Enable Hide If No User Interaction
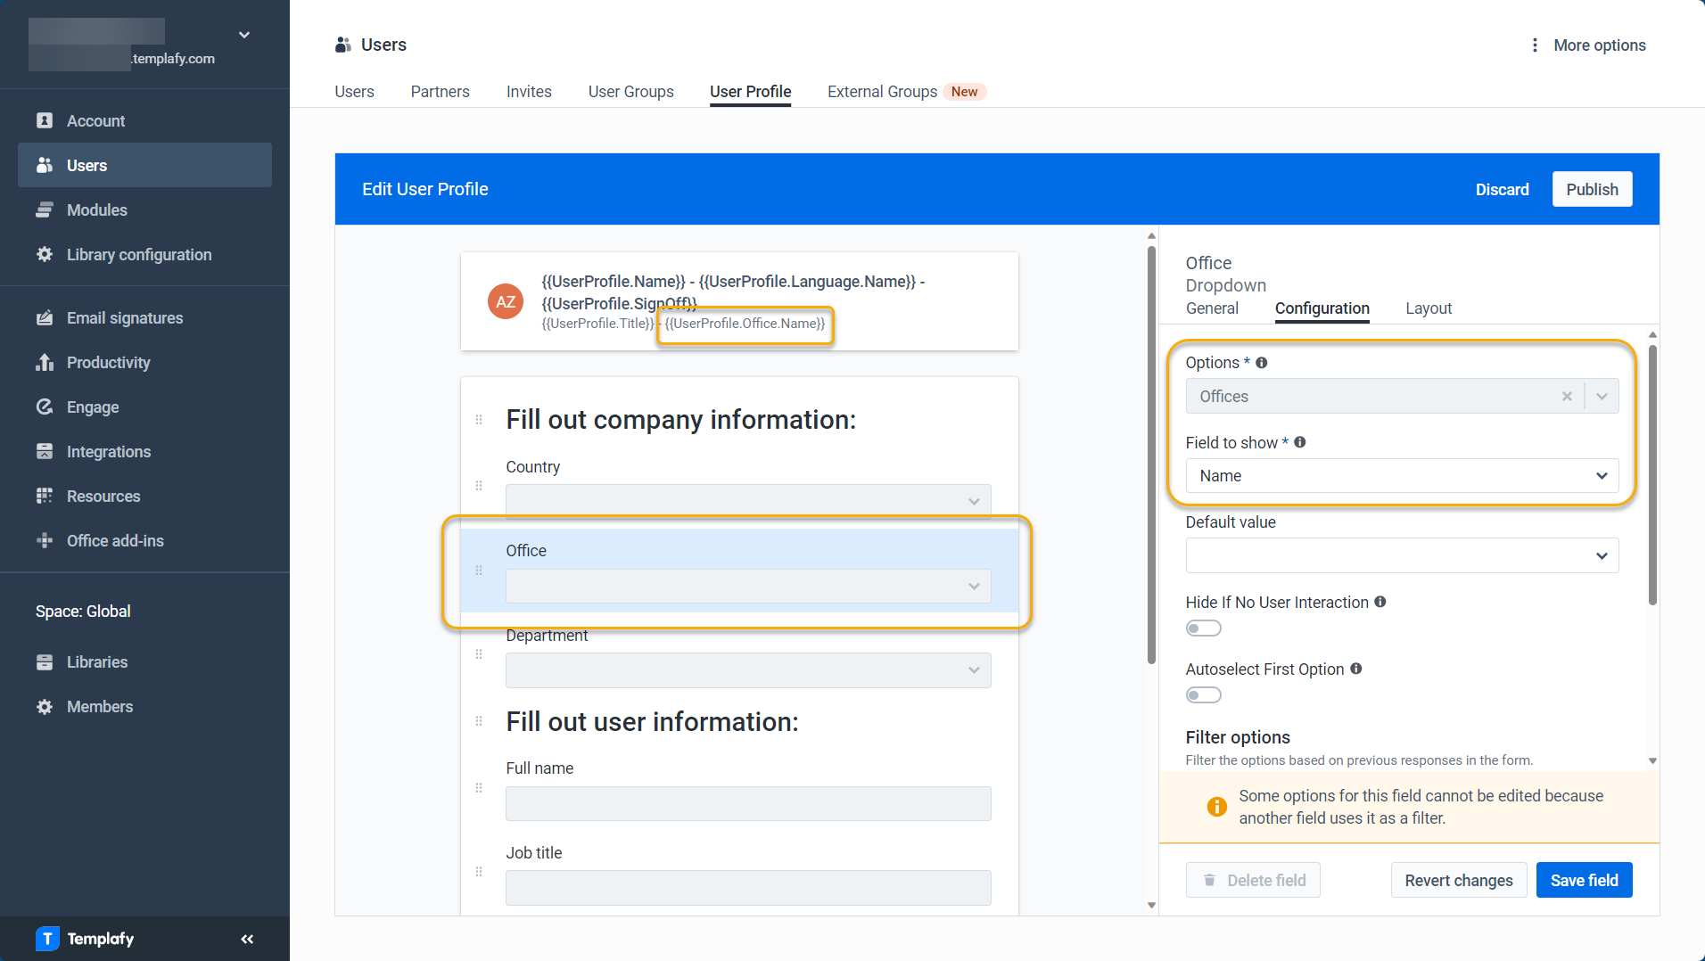The image size is (1705, 961). [x=1203, y=628]
